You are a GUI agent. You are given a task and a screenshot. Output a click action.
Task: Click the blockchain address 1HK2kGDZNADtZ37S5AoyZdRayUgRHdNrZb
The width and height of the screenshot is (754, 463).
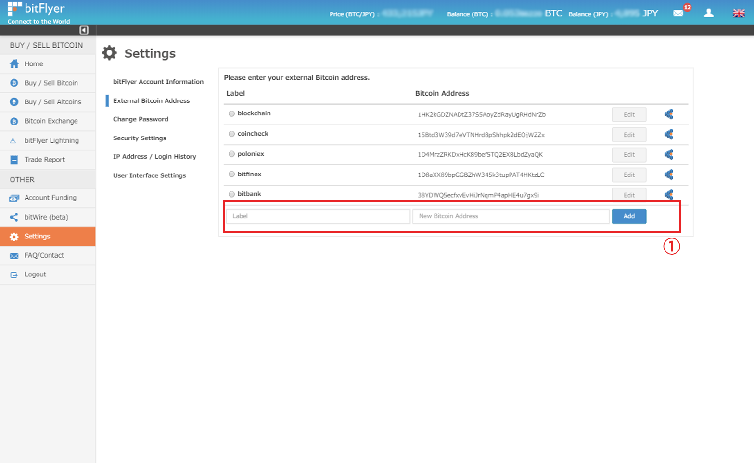[482, 114]
